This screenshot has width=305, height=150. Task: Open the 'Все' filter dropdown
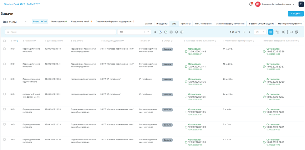pyautogui.click(x=134, y=32)
